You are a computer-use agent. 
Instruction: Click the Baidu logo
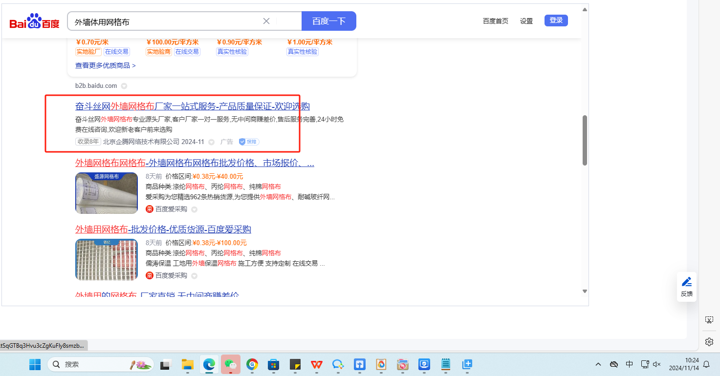(34, 21)
